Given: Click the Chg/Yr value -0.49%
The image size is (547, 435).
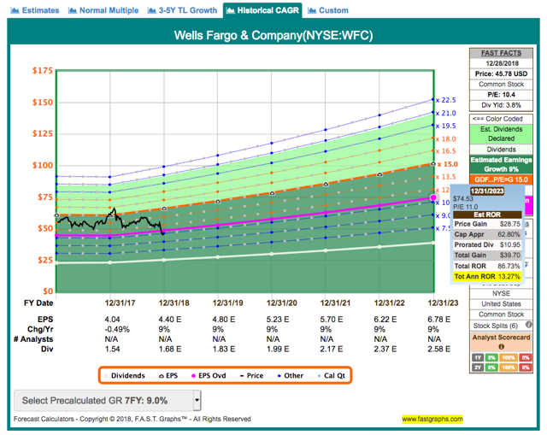Looking at the screenshot, I should click(117, 329).
